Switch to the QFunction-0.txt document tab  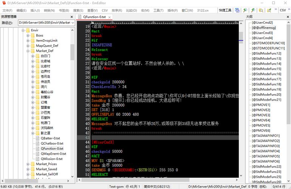click(94, 17)
